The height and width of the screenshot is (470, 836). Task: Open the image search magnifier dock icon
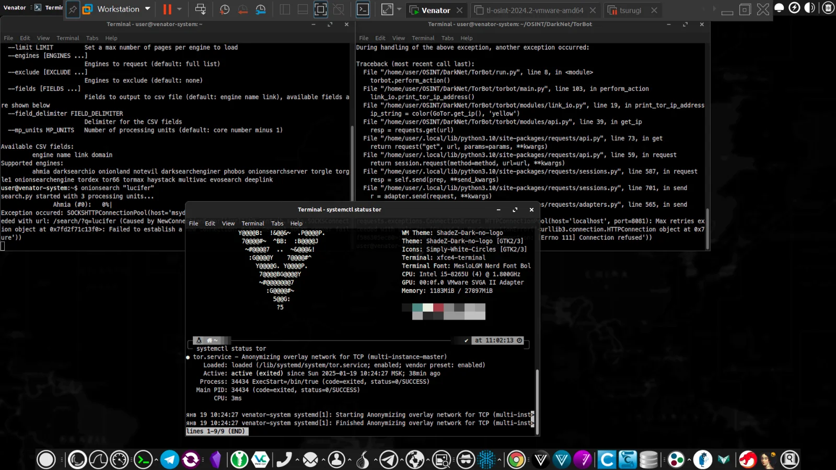(442, 460)
